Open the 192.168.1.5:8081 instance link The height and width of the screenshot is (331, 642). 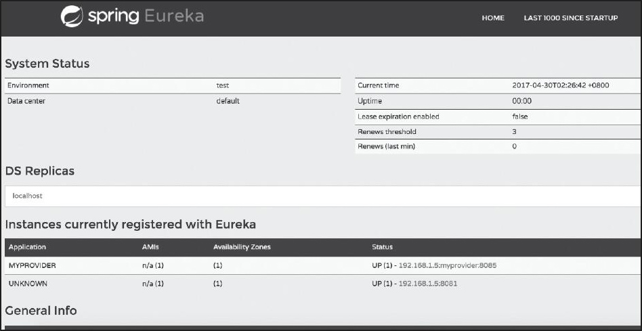click(x=428, y=284)
